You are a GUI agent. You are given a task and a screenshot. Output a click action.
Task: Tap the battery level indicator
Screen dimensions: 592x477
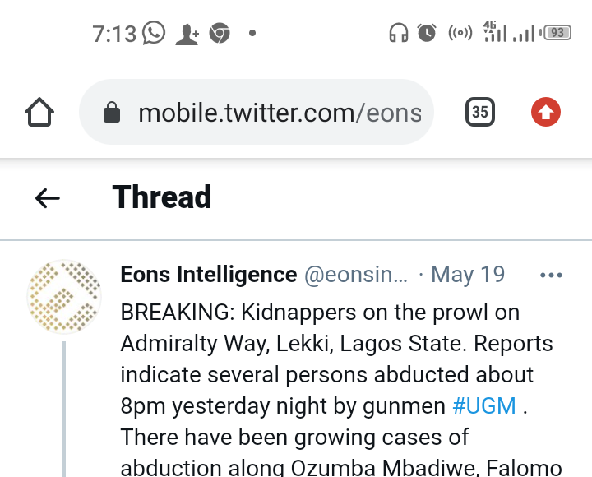tap(557, 33)
